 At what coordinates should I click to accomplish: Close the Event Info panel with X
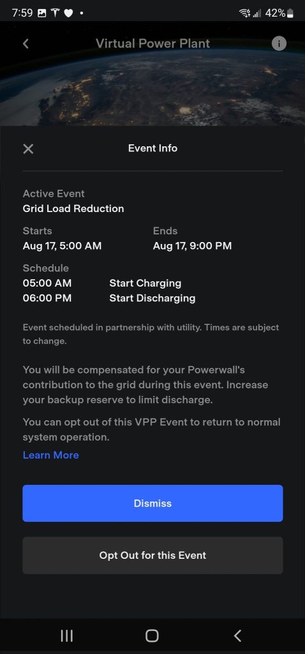point(28,148)
